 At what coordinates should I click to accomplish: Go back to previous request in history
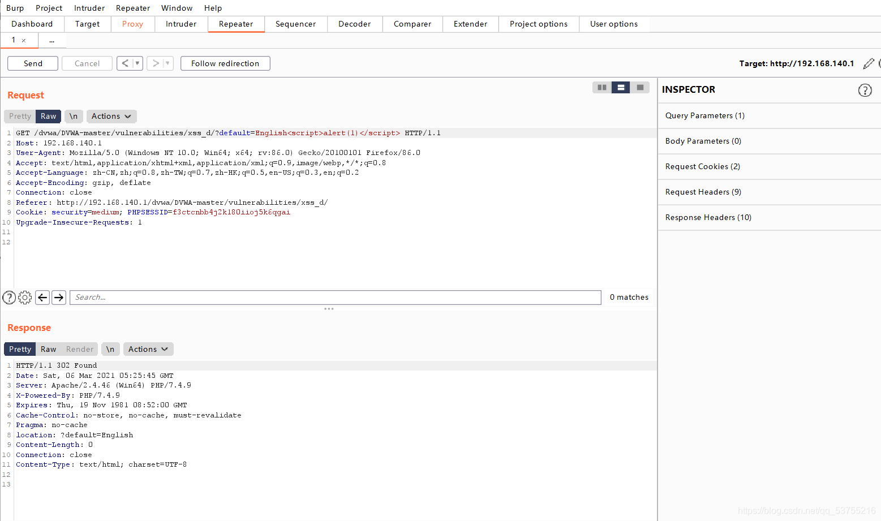click(x=125, y=63)
